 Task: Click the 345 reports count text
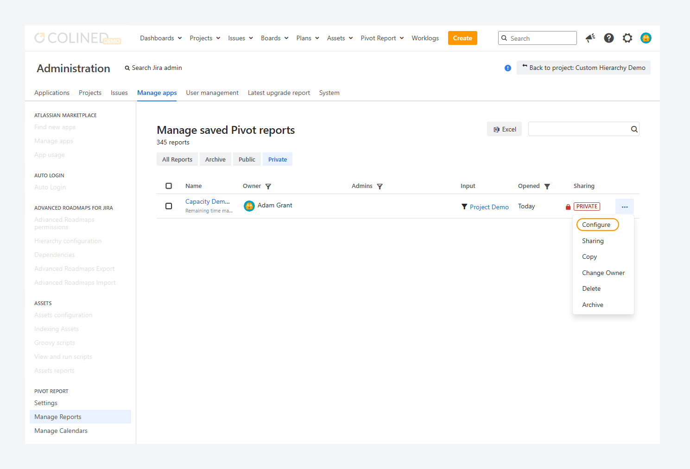tap(173, 142)
